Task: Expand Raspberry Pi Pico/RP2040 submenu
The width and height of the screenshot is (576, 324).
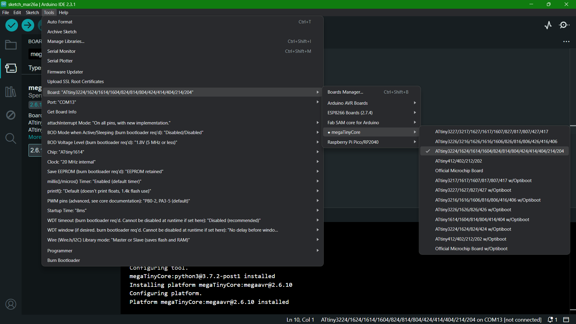Action: [371, 142]
